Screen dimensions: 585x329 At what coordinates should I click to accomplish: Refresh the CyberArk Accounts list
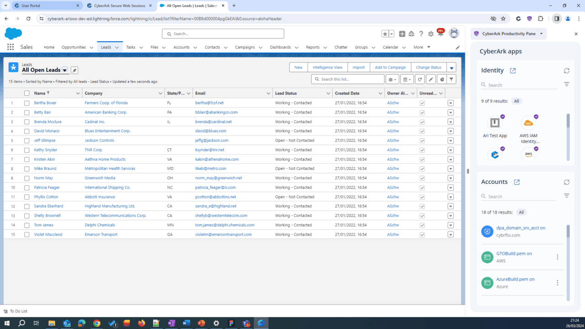566,182
